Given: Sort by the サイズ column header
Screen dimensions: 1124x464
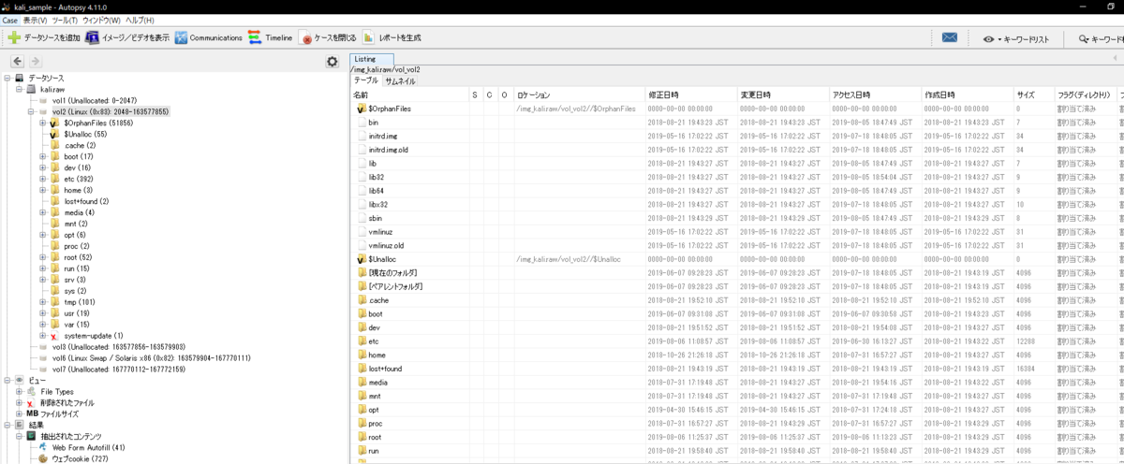Looking at the screenshot, I should (x=1034, y=95).
